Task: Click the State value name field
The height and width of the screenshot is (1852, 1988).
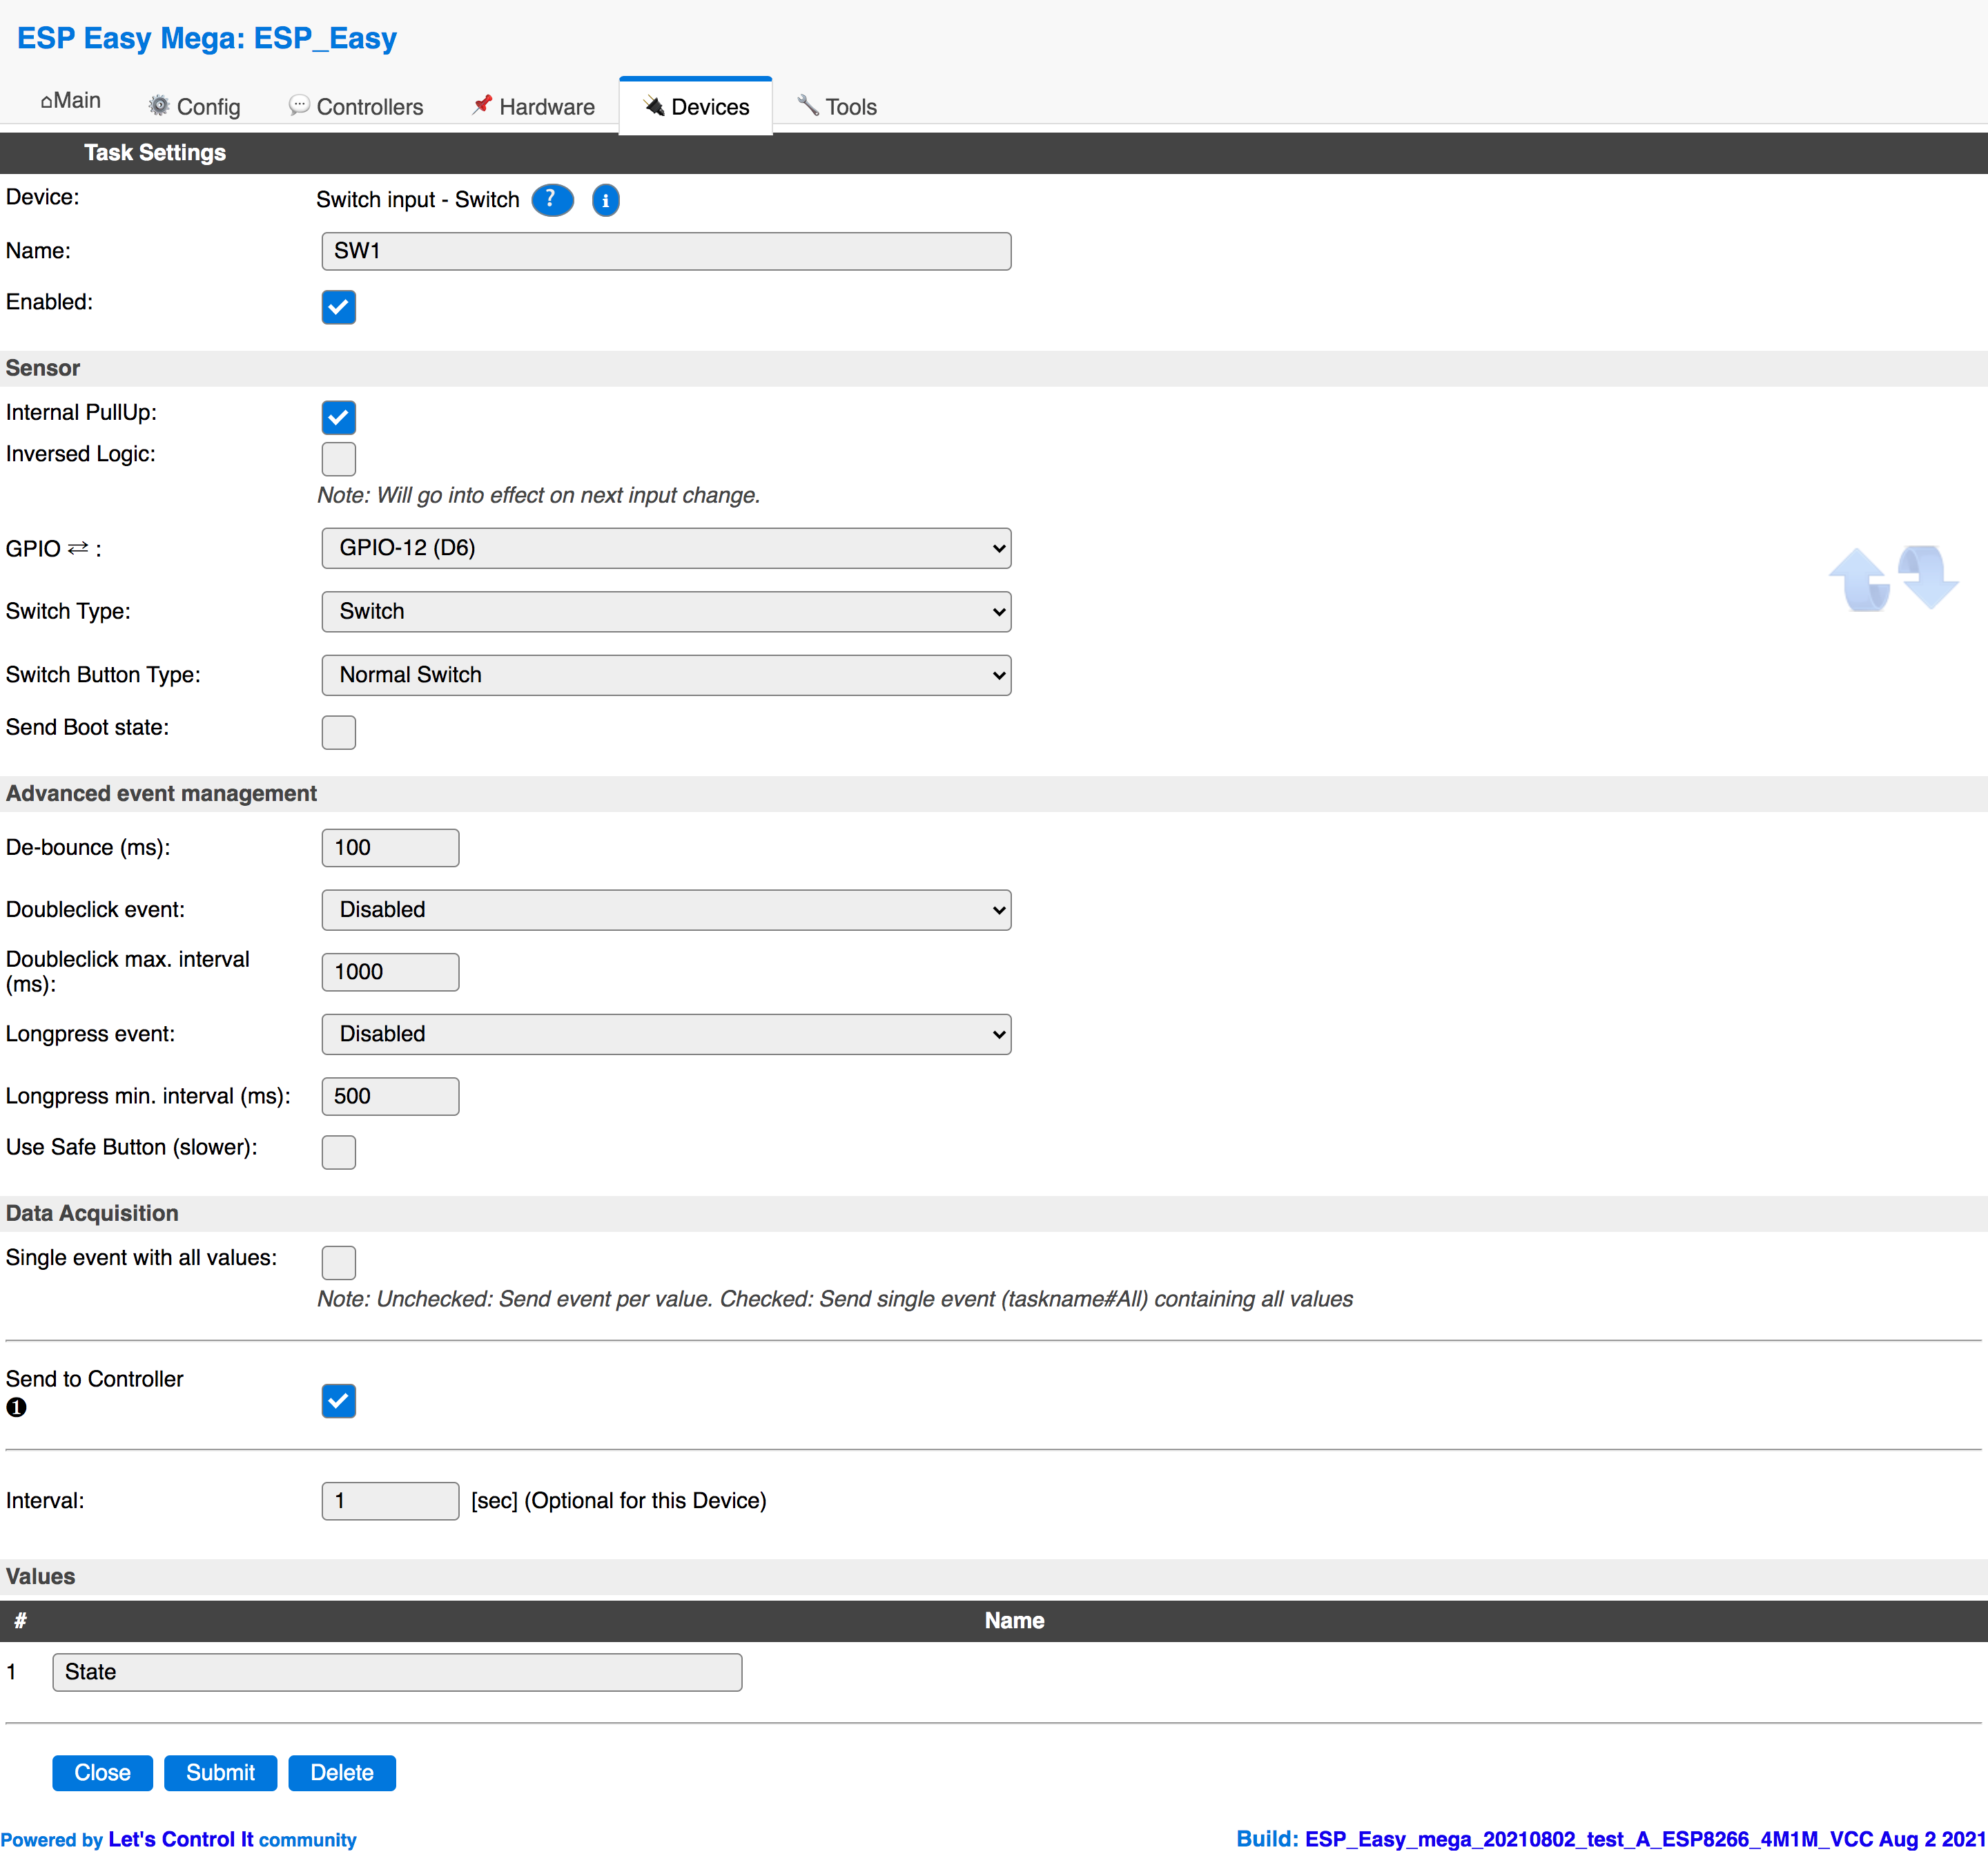Action: tap(397, 1672)
